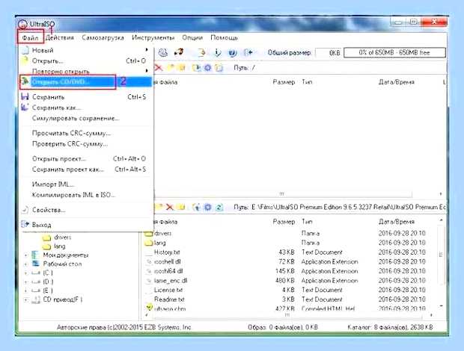Open Help via the question mark icon
The width and height of the screenshot is (464, 351).
tap(232, 53)
